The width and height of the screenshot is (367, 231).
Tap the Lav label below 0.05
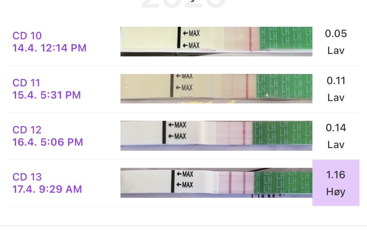click(336, 51)
